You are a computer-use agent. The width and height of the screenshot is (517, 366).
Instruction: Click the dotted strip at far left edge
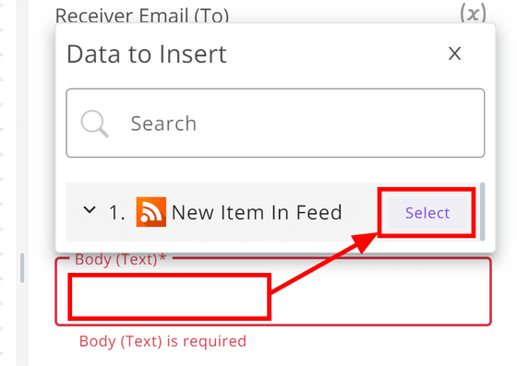click(x=2, y=183)
